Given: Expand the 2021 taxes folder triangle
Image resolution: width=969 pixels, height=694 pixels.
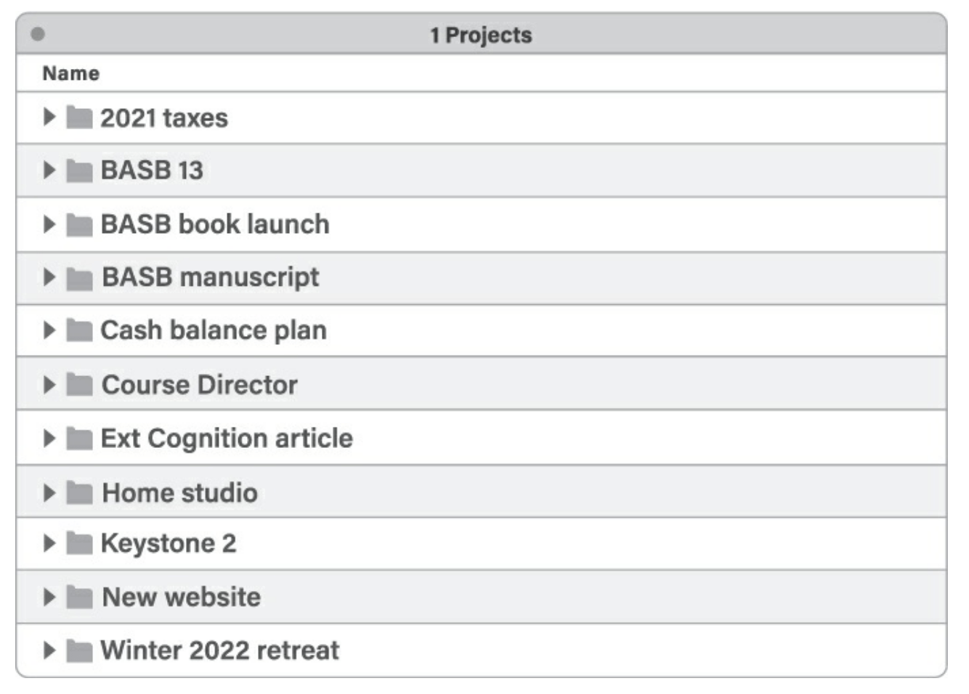Looking at the screenshot, I should coord(49,117).
